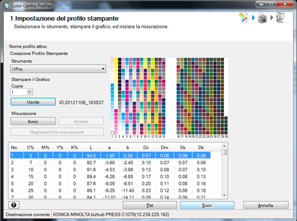The width and height of the screenshot is (297, 221).
Task: Click the right color patch chart
Action: pyautogui.click(x=202, y=96)
